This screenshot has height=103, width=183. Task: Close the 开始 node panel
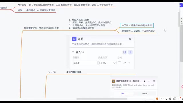[x=130, y=39]
